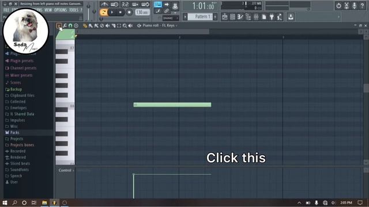Open the plugin picker plug icon
Viewport: 369px width, 207px height.
[272, 17]
